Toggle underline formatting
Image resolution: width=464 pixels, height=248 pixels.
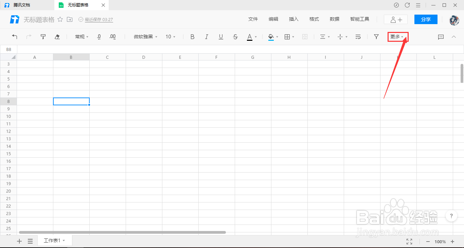pos(221,37)
